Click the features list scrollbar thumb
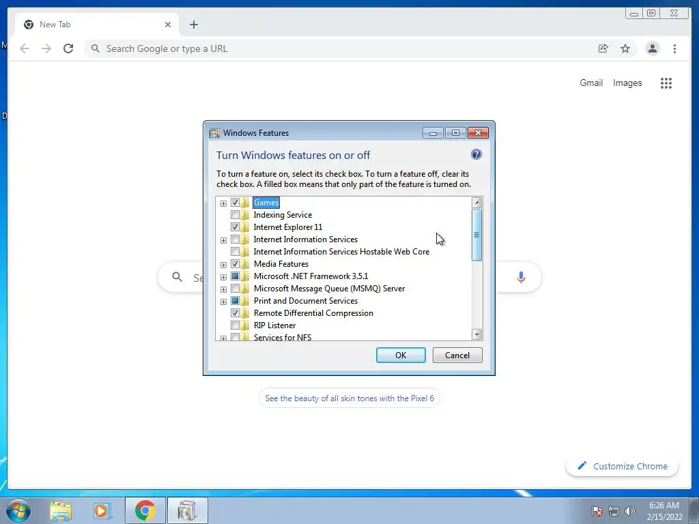 (x=476, y=235)
